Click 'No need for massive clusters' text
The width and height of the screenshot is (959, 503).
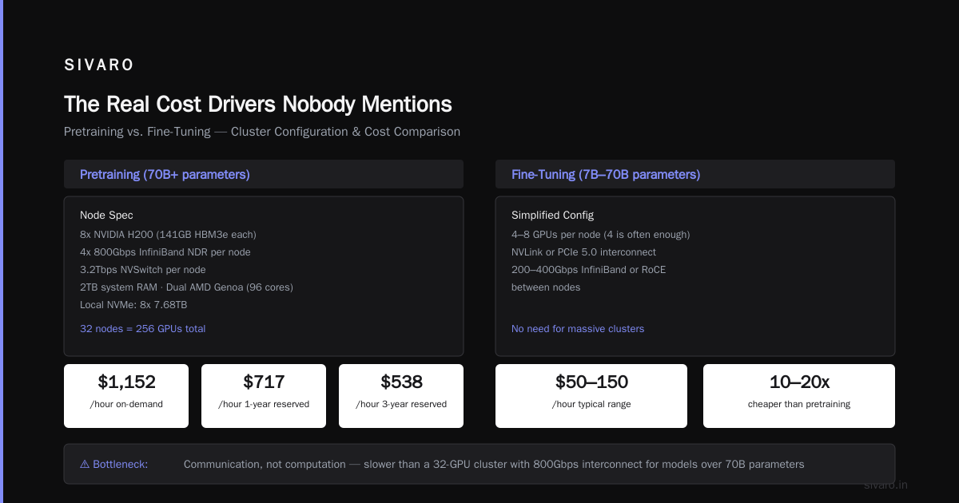578,329
